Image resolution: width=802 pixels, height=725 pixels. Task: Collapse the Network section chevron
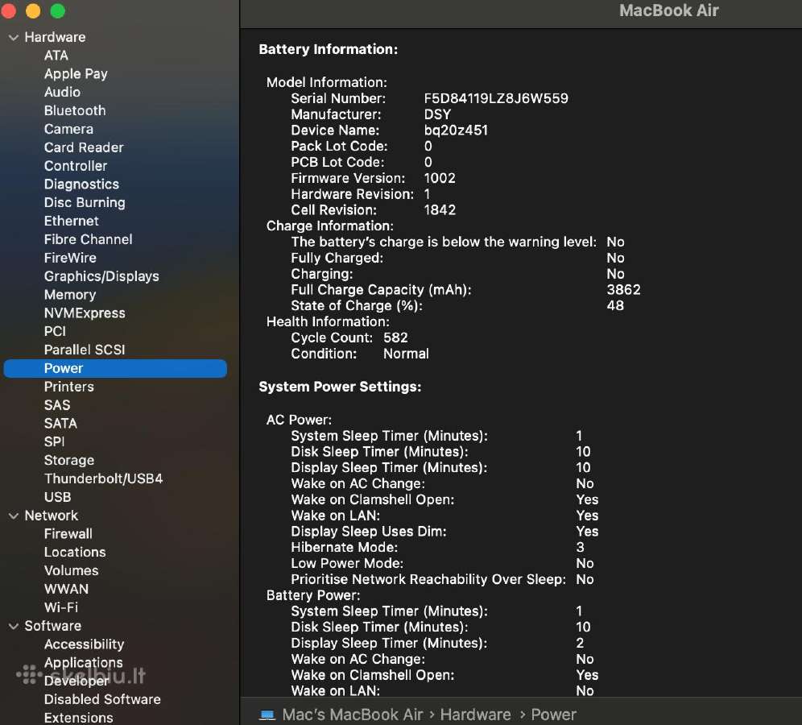[x=14, y=516]
